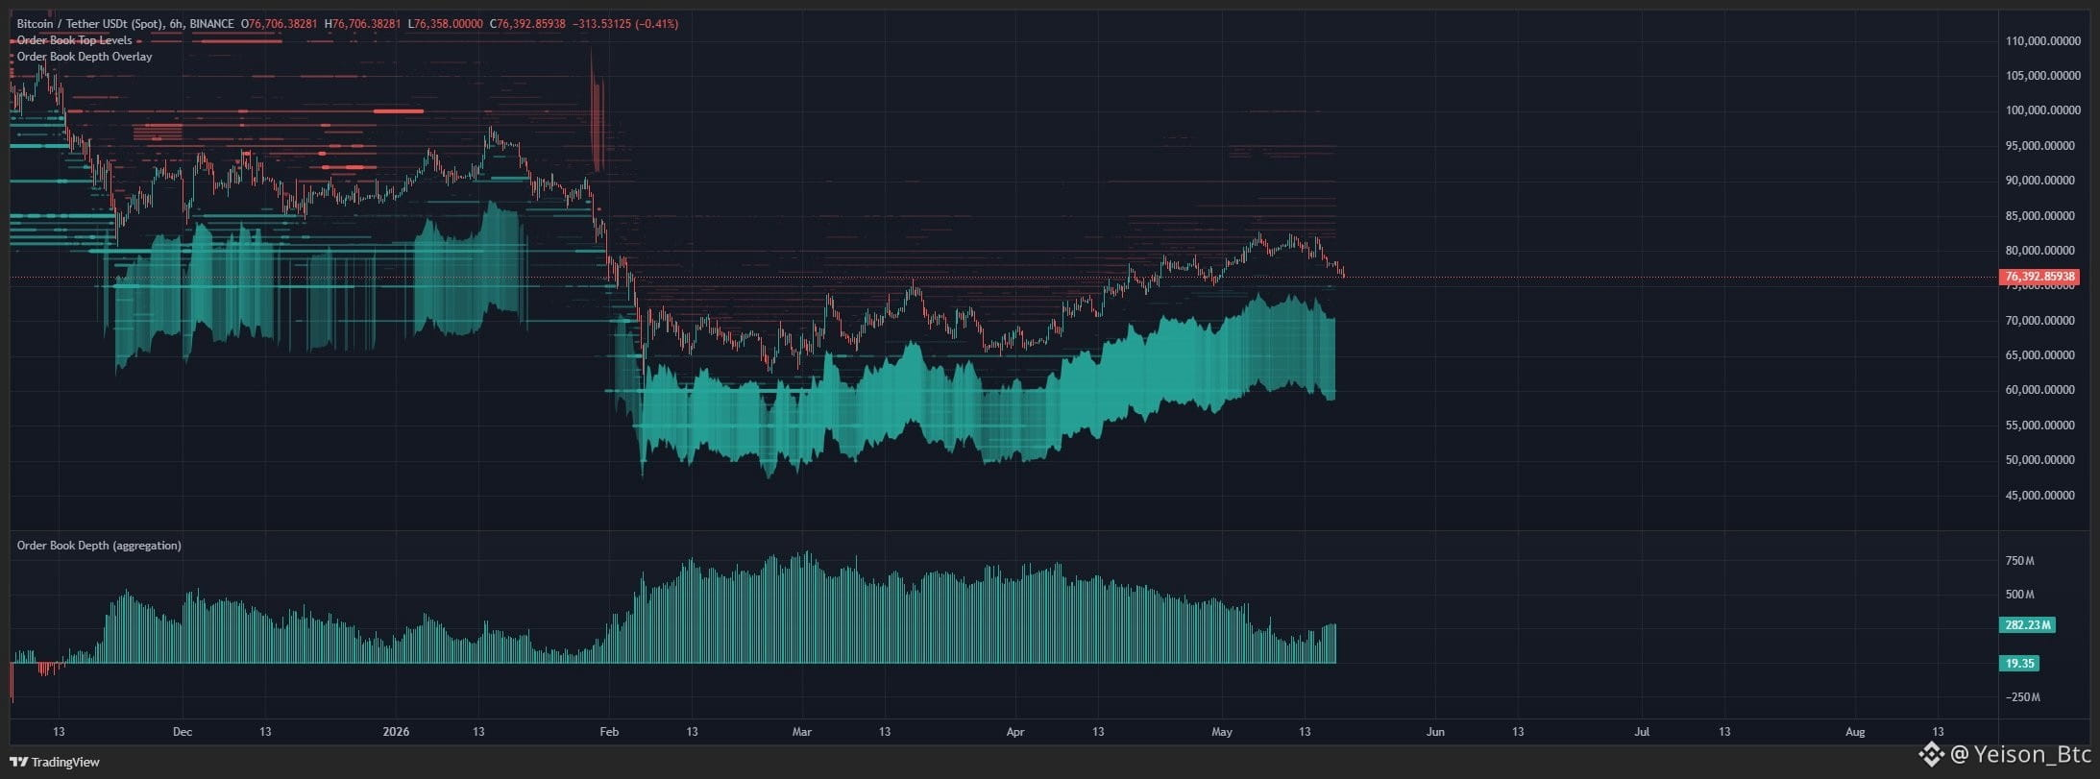Select the Bitcoin / Tether USDt symbol title
The width and height of the screenshot is (2100, 779).
tap(92, 24)
